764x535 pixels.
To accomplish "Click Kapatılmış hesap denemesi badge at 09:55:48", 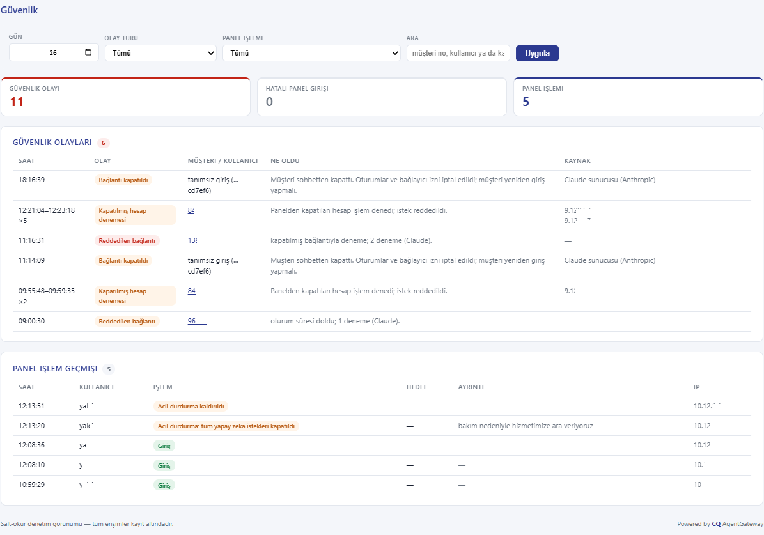I will coord(135,296).
